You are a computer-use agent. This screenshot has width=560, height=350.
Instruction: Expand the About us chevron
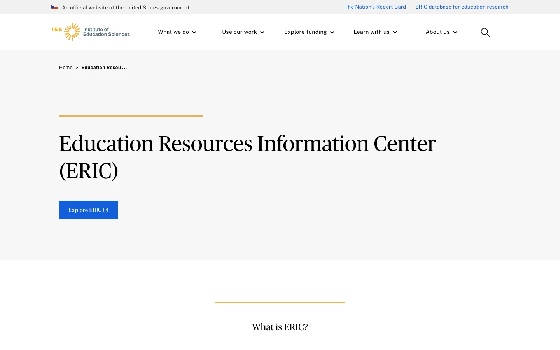455,32
